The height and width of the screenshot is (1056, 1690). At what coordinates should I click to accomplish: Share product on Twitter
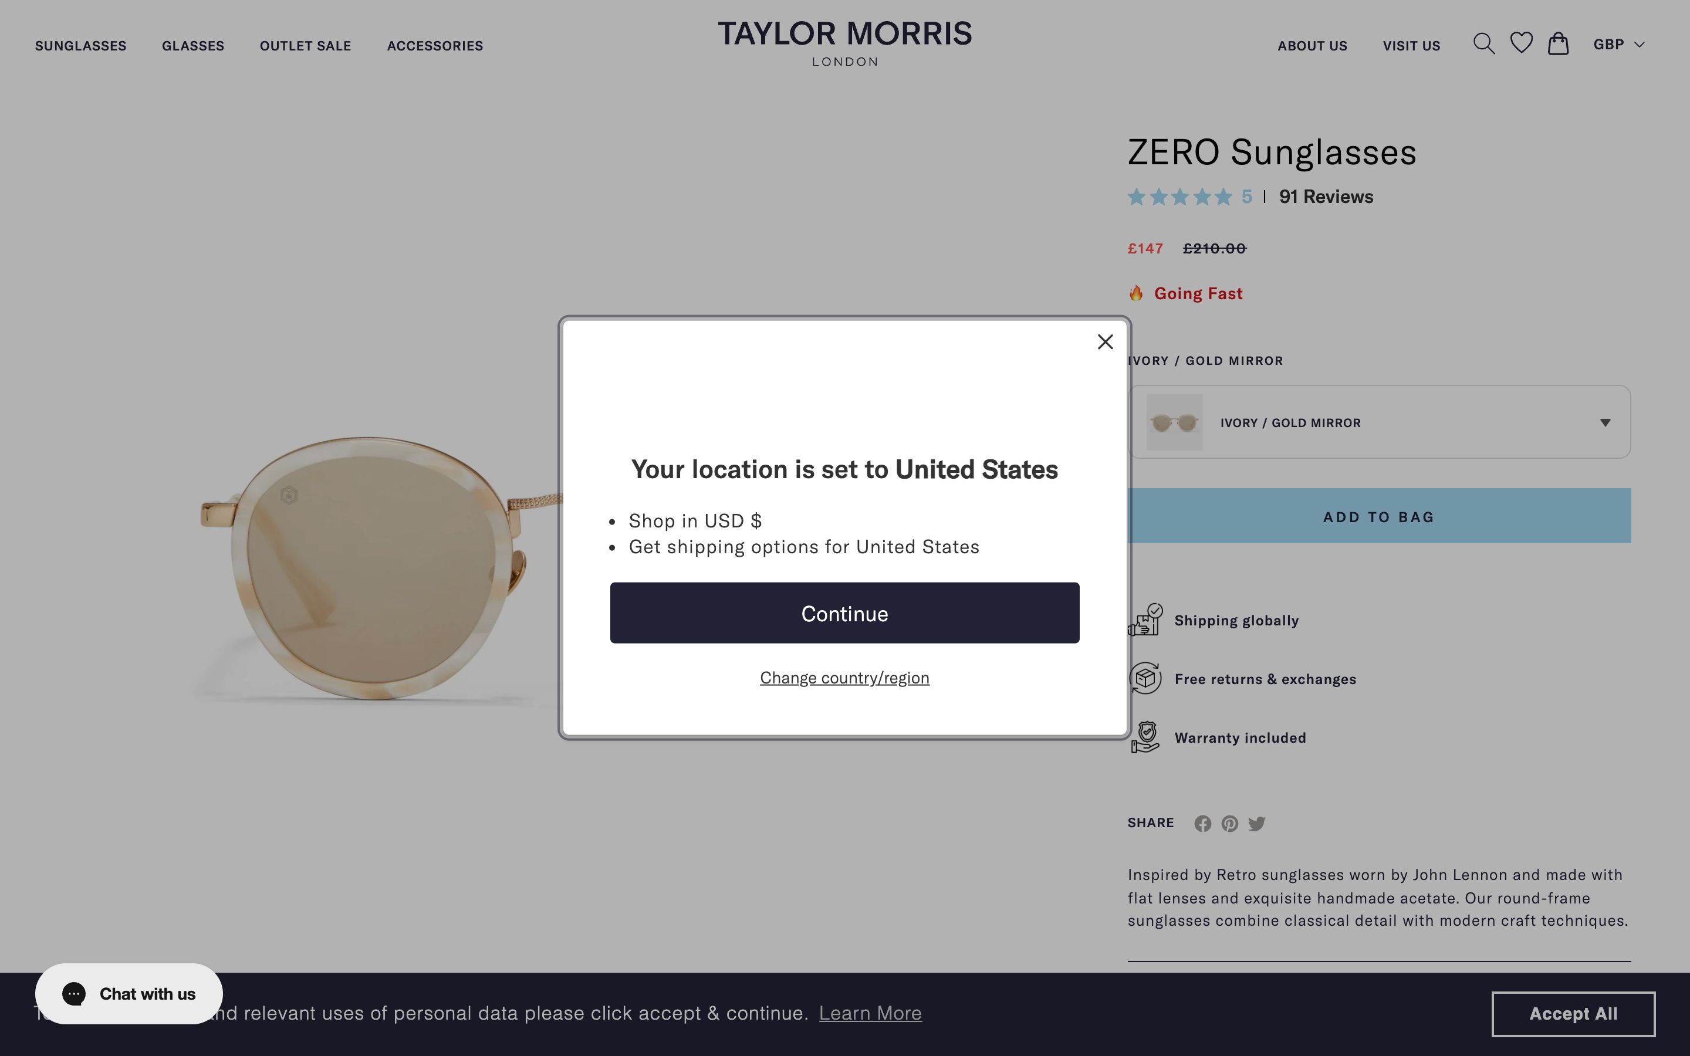point(1258,824)
